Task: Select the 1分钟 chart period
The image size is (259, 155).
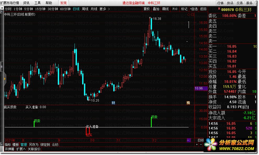Action: tap(18, 9)
